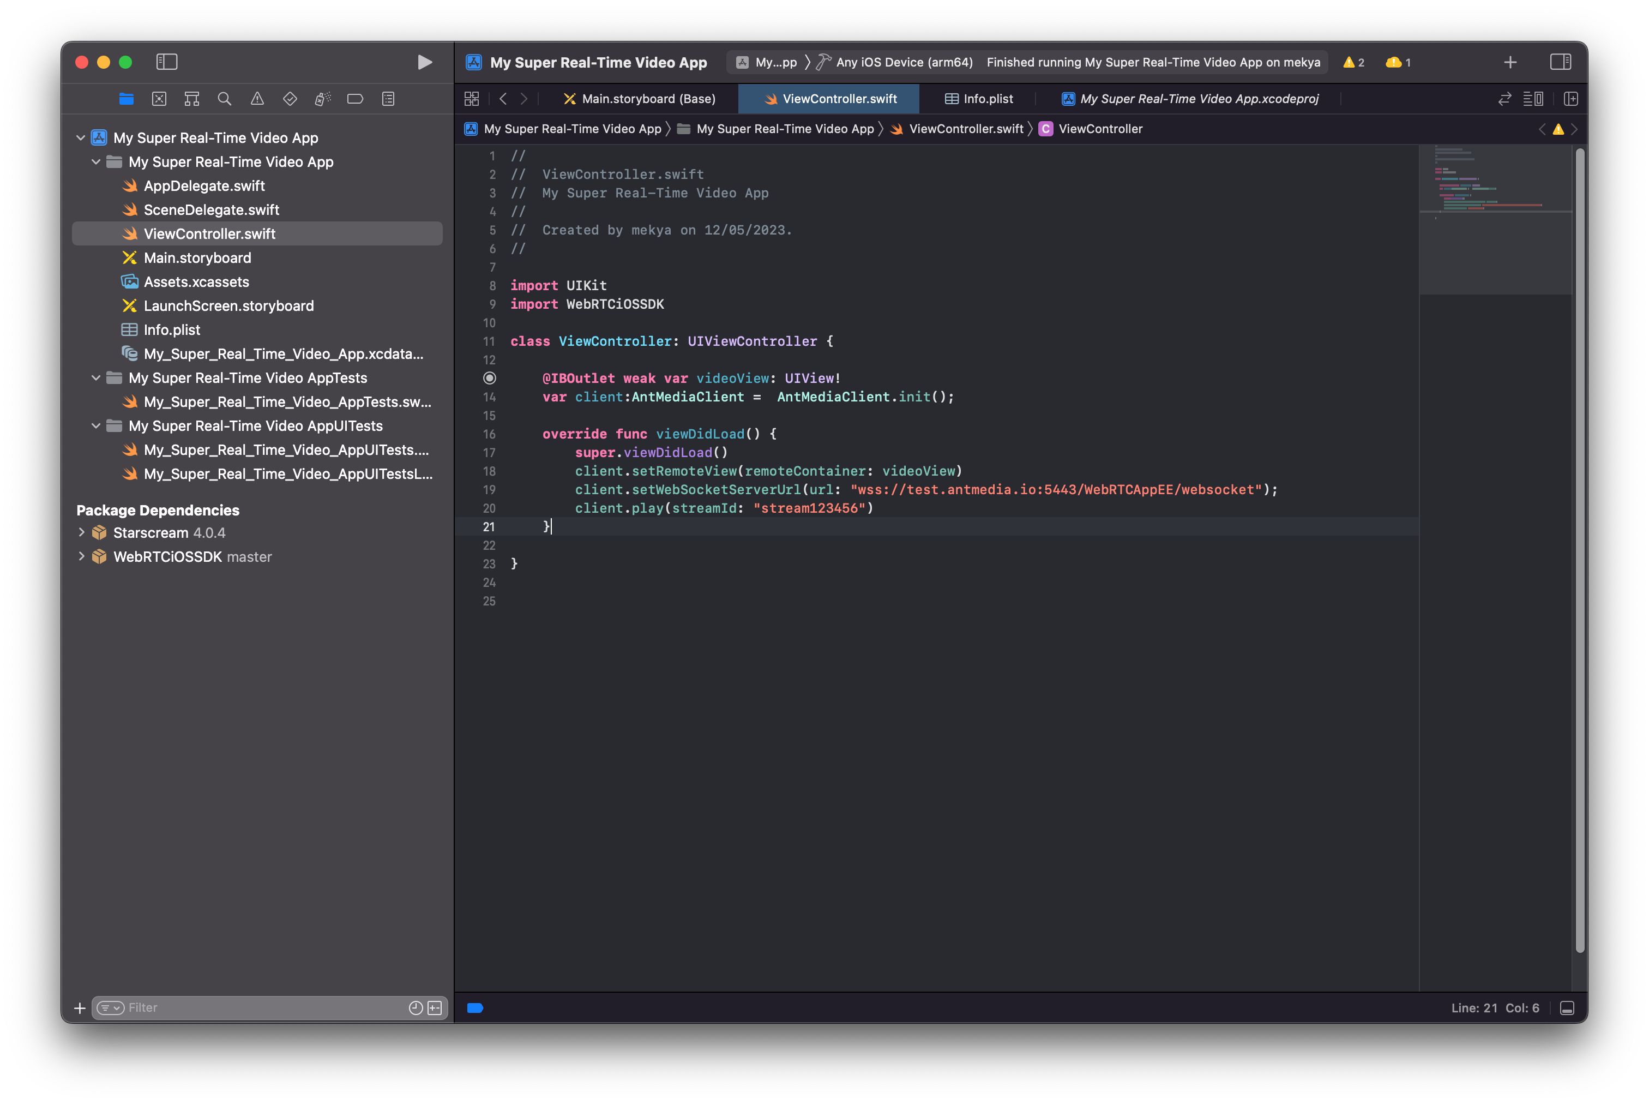Image resolution: width=1649 pixels, height=1104 pixels.
Task: Show jump bar warning icon
Action: tap(1558, 130)
